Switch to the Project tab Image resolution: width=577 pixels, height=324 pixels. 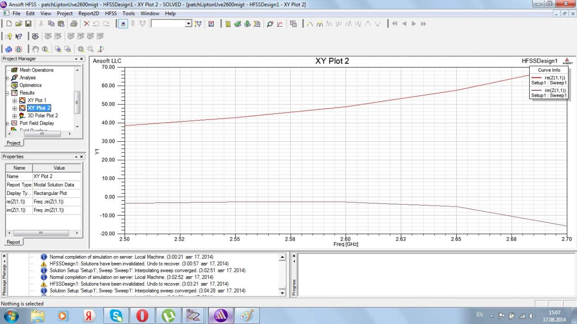point(13,143)
